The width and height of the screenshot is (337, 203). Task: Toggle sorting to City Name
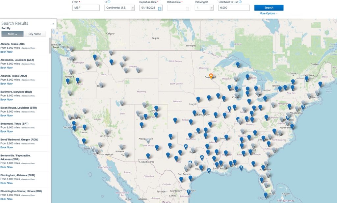34,34
